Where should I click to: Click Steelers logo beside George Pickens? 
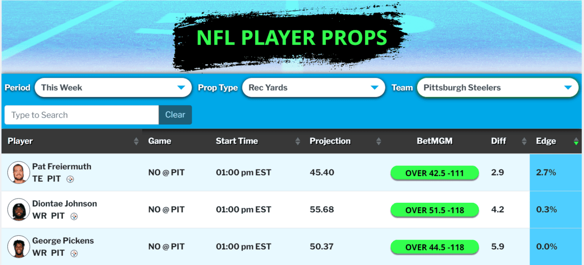[74, 253]
